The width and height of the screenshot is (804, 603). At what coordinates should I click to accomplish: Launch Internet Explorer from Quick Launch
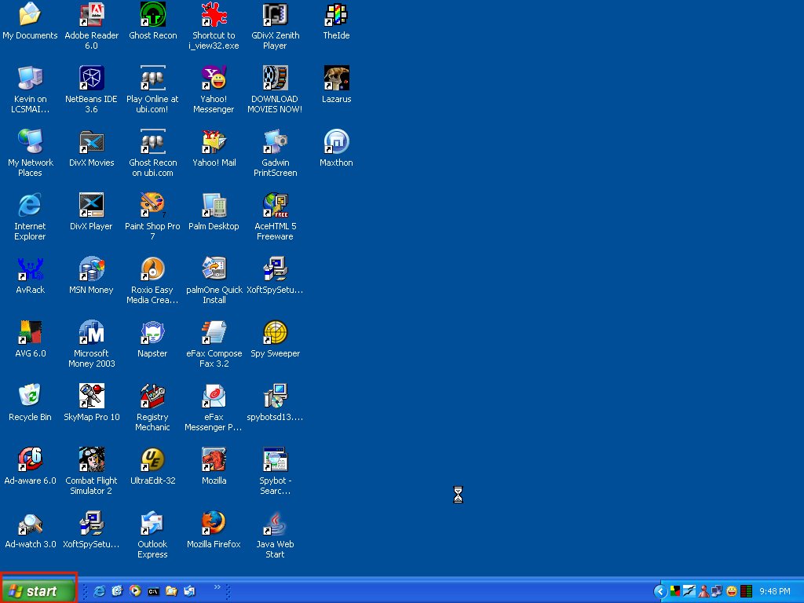coord(99,591)
